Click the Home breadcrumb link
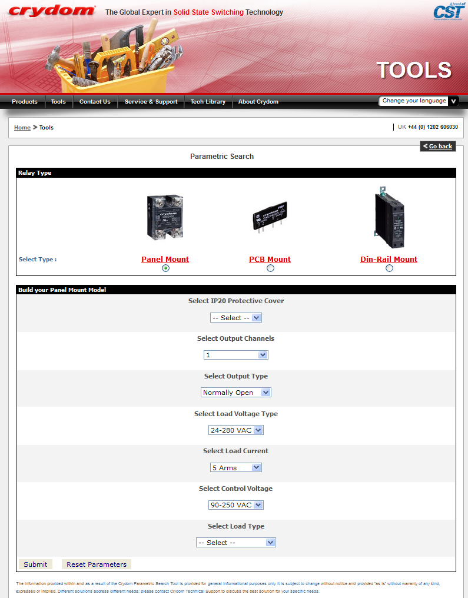The height and width of the screenshot is (598, 468). (x=22, y=127)
